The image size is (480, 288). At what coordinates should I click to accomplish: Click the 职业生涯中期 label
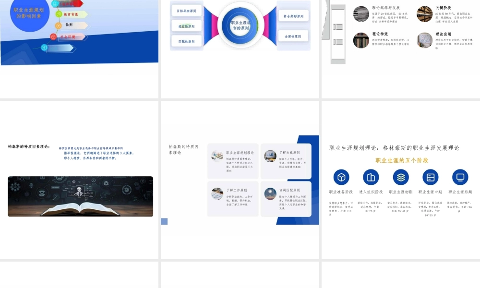pyautogui.click(x=431, y=192)
